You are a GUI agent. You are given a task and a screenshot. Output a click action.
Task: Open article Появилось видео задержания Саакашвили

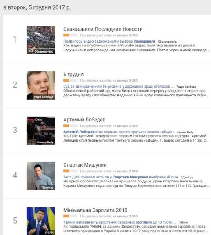pos(109,41)
